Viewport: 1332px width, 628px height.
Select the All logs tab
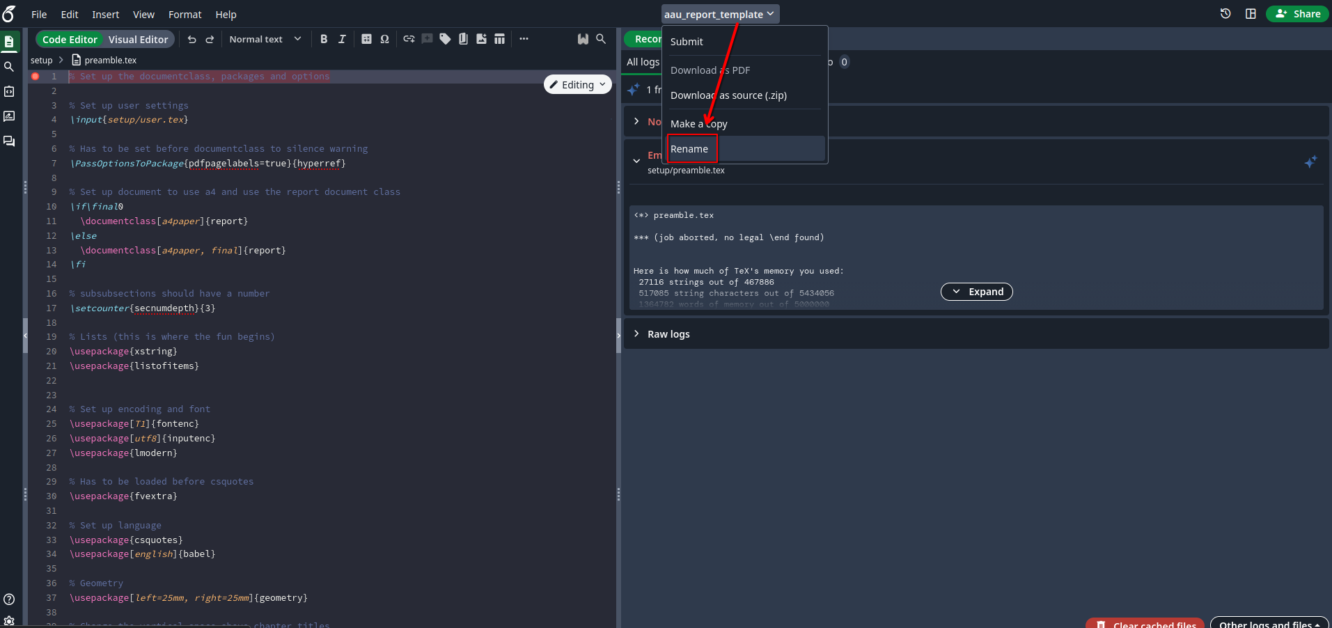click(643, 62)
